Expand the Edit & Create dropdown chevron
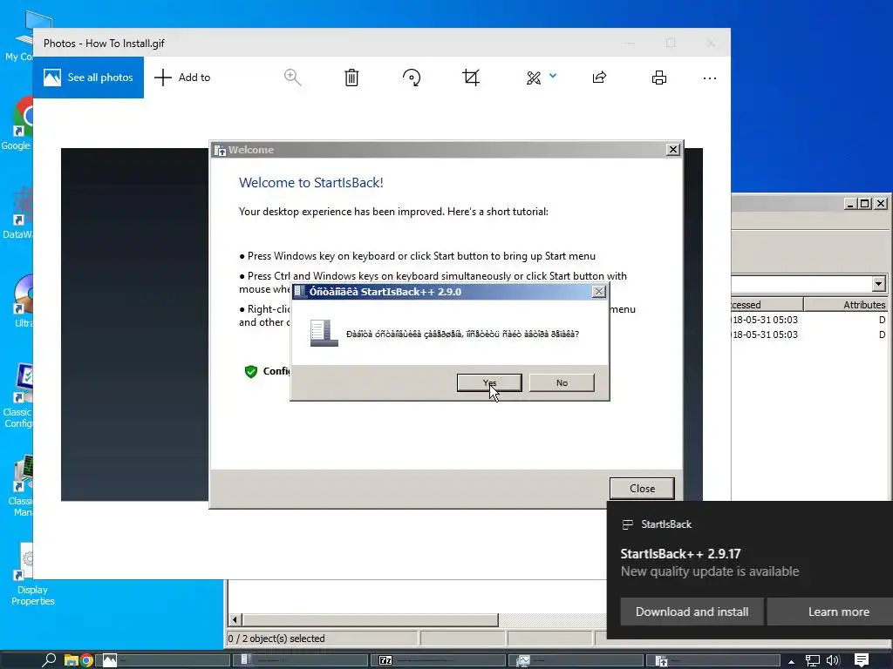893x669 pixels. [x=552, y=76]
